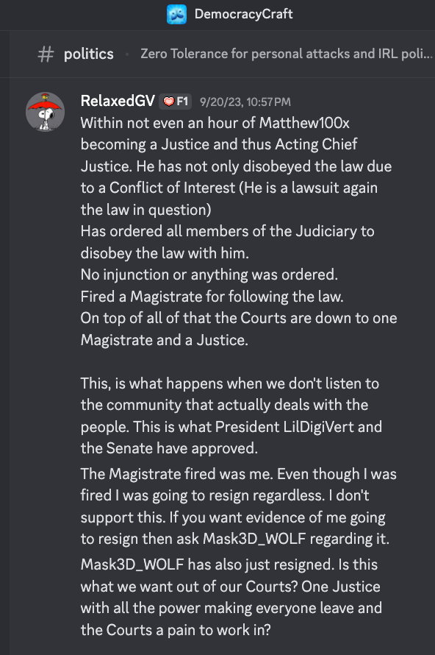Click the 'On top of all of that' sentence
This screenshot has width=435, height=655.
pos(239,329)
